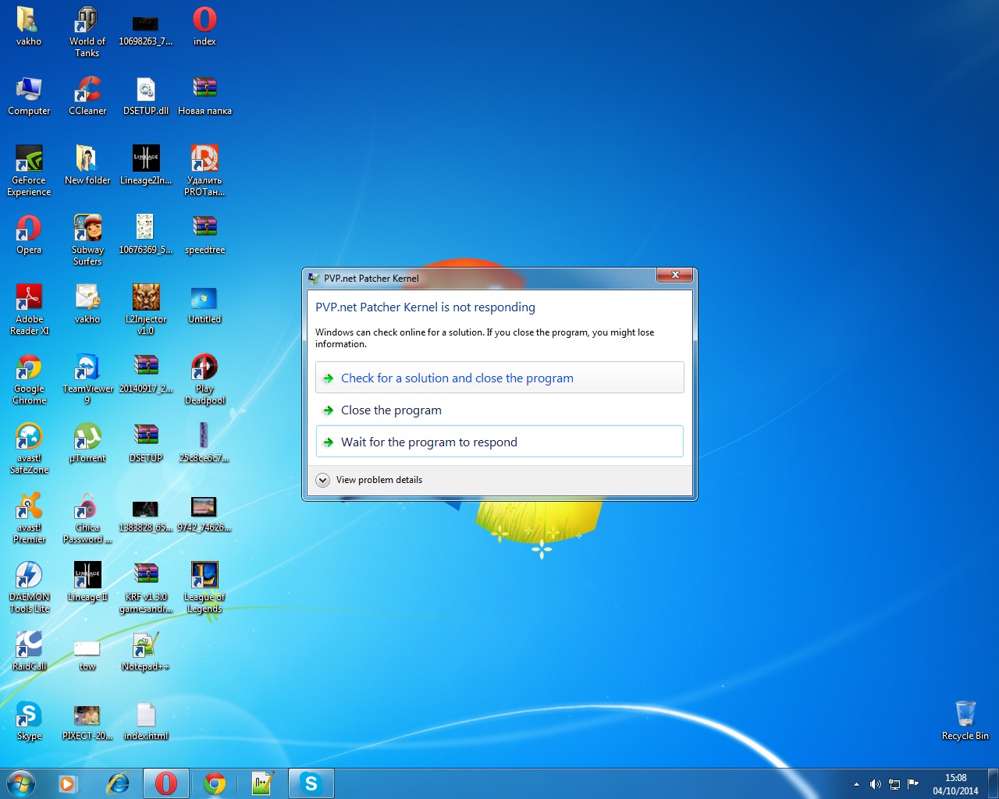This screenshot has height=799, width=999.
Task: Select the Recycle Bin icon
Action: (x=965, y=716)
